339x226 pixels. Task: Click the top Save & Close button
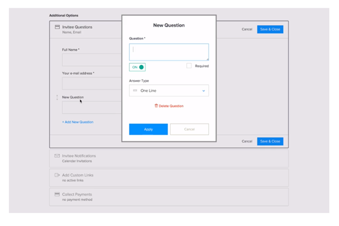[x=270, y=29]
